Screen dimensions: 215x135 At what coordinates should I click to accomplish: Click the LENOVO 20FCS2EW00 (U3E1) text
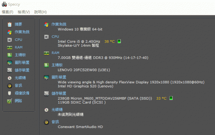84,70
